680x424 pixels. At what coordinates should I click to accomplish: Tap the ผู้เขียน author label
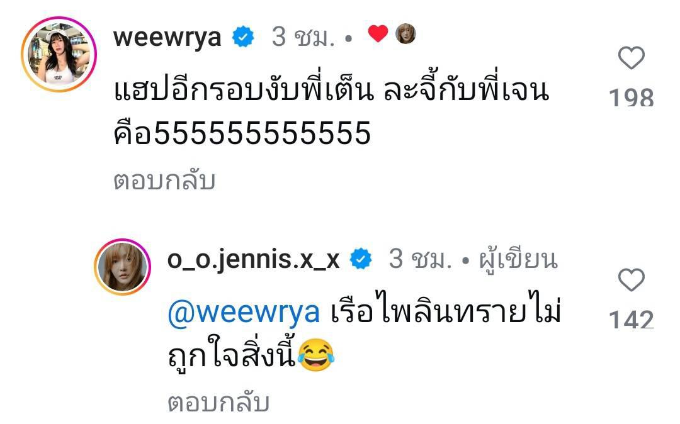click(518, 260)
